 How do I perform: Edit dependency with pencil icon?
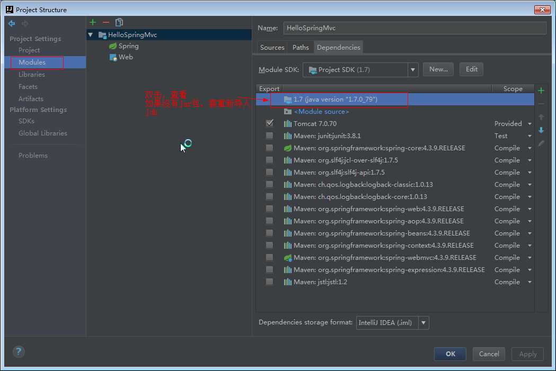[541, 143]
